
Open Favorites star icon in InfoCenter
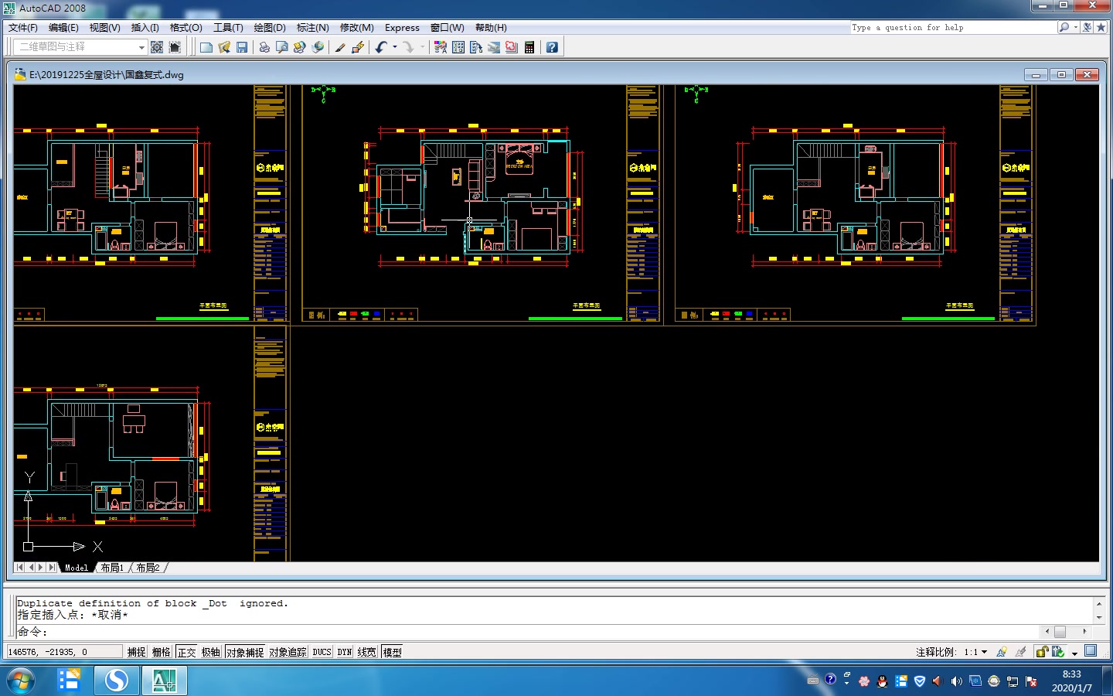pyautogui.click(x=1101, y=27)
